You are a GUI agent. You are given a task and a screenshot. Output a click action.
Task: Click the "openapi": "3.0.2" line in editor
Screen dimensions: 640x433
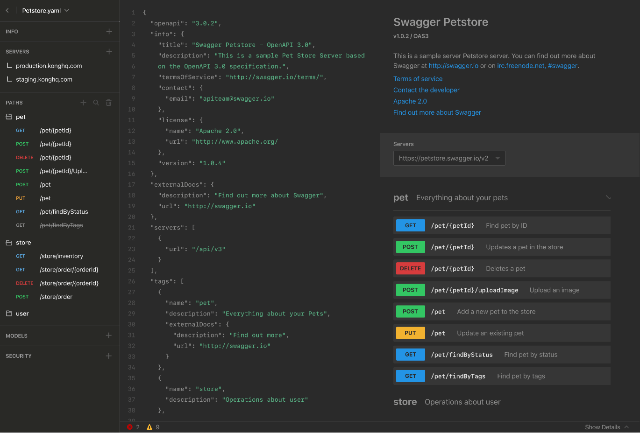186,23
